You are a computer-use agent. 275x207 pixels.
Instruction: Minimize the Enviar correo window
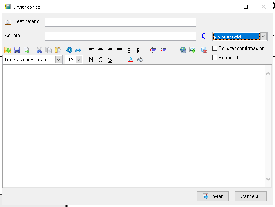(228, 7)
